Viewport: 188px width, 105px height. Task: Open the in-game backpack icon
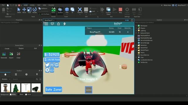[x=58, y=24]
